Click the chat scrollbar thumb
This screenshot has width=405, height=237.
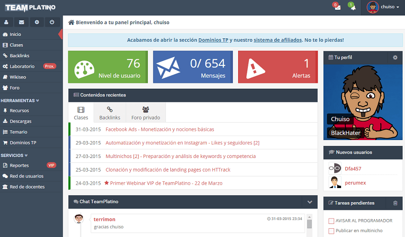(309, 224)
